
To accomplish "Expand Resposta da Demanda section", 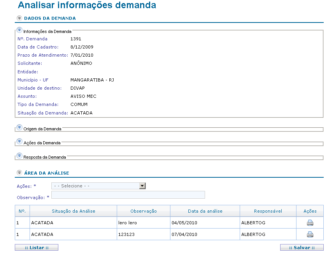I will click(19, 156).
